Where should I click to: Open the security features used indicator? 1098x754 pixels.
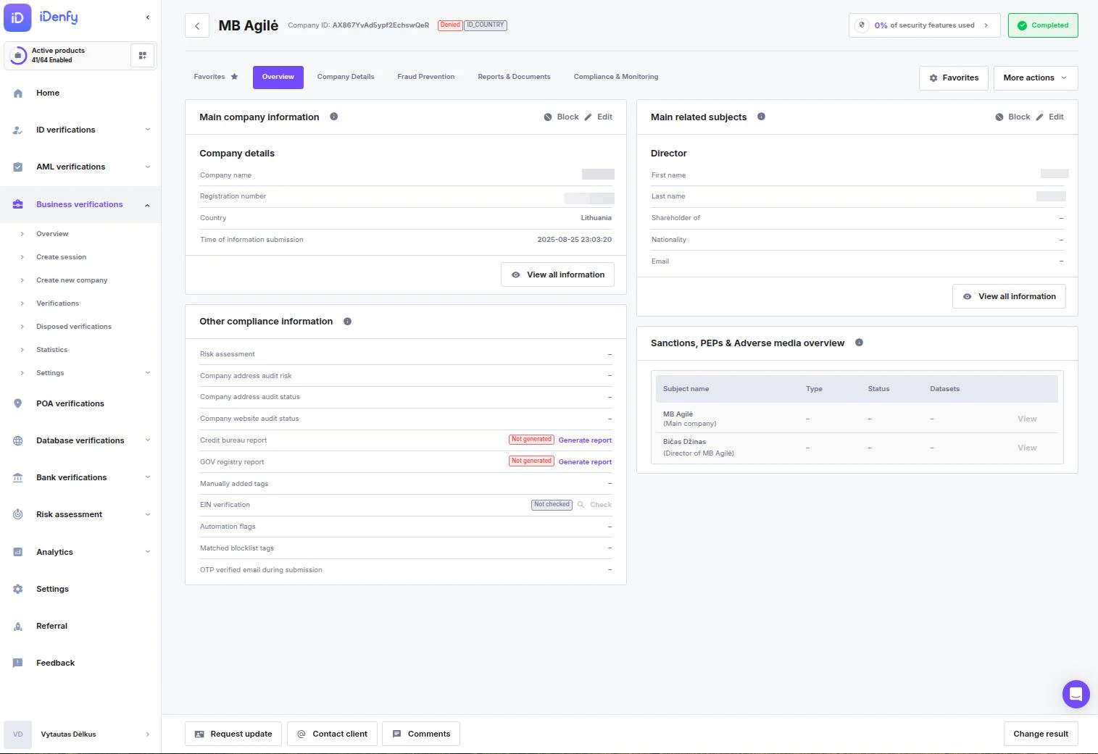925,25
